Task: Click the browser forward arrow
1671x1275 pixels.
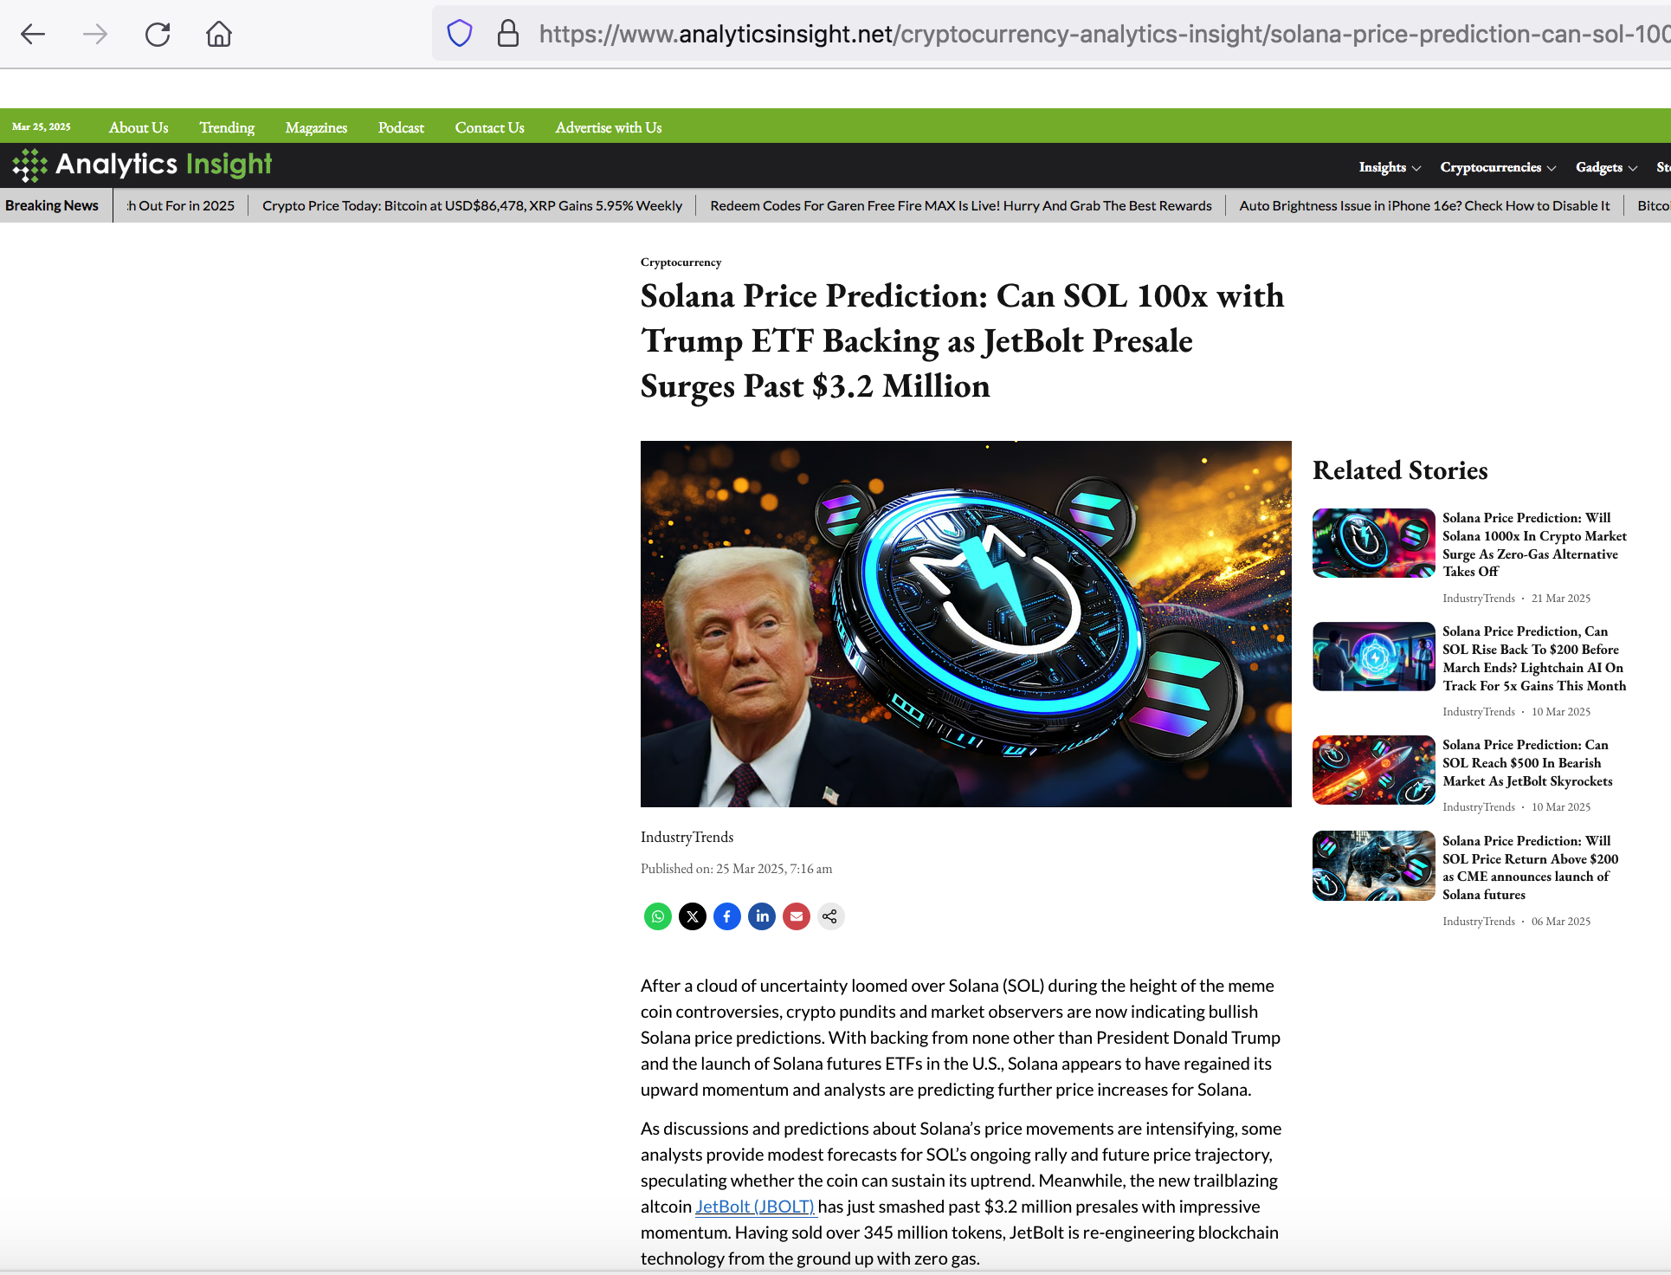Action: [x=95, y=35]
